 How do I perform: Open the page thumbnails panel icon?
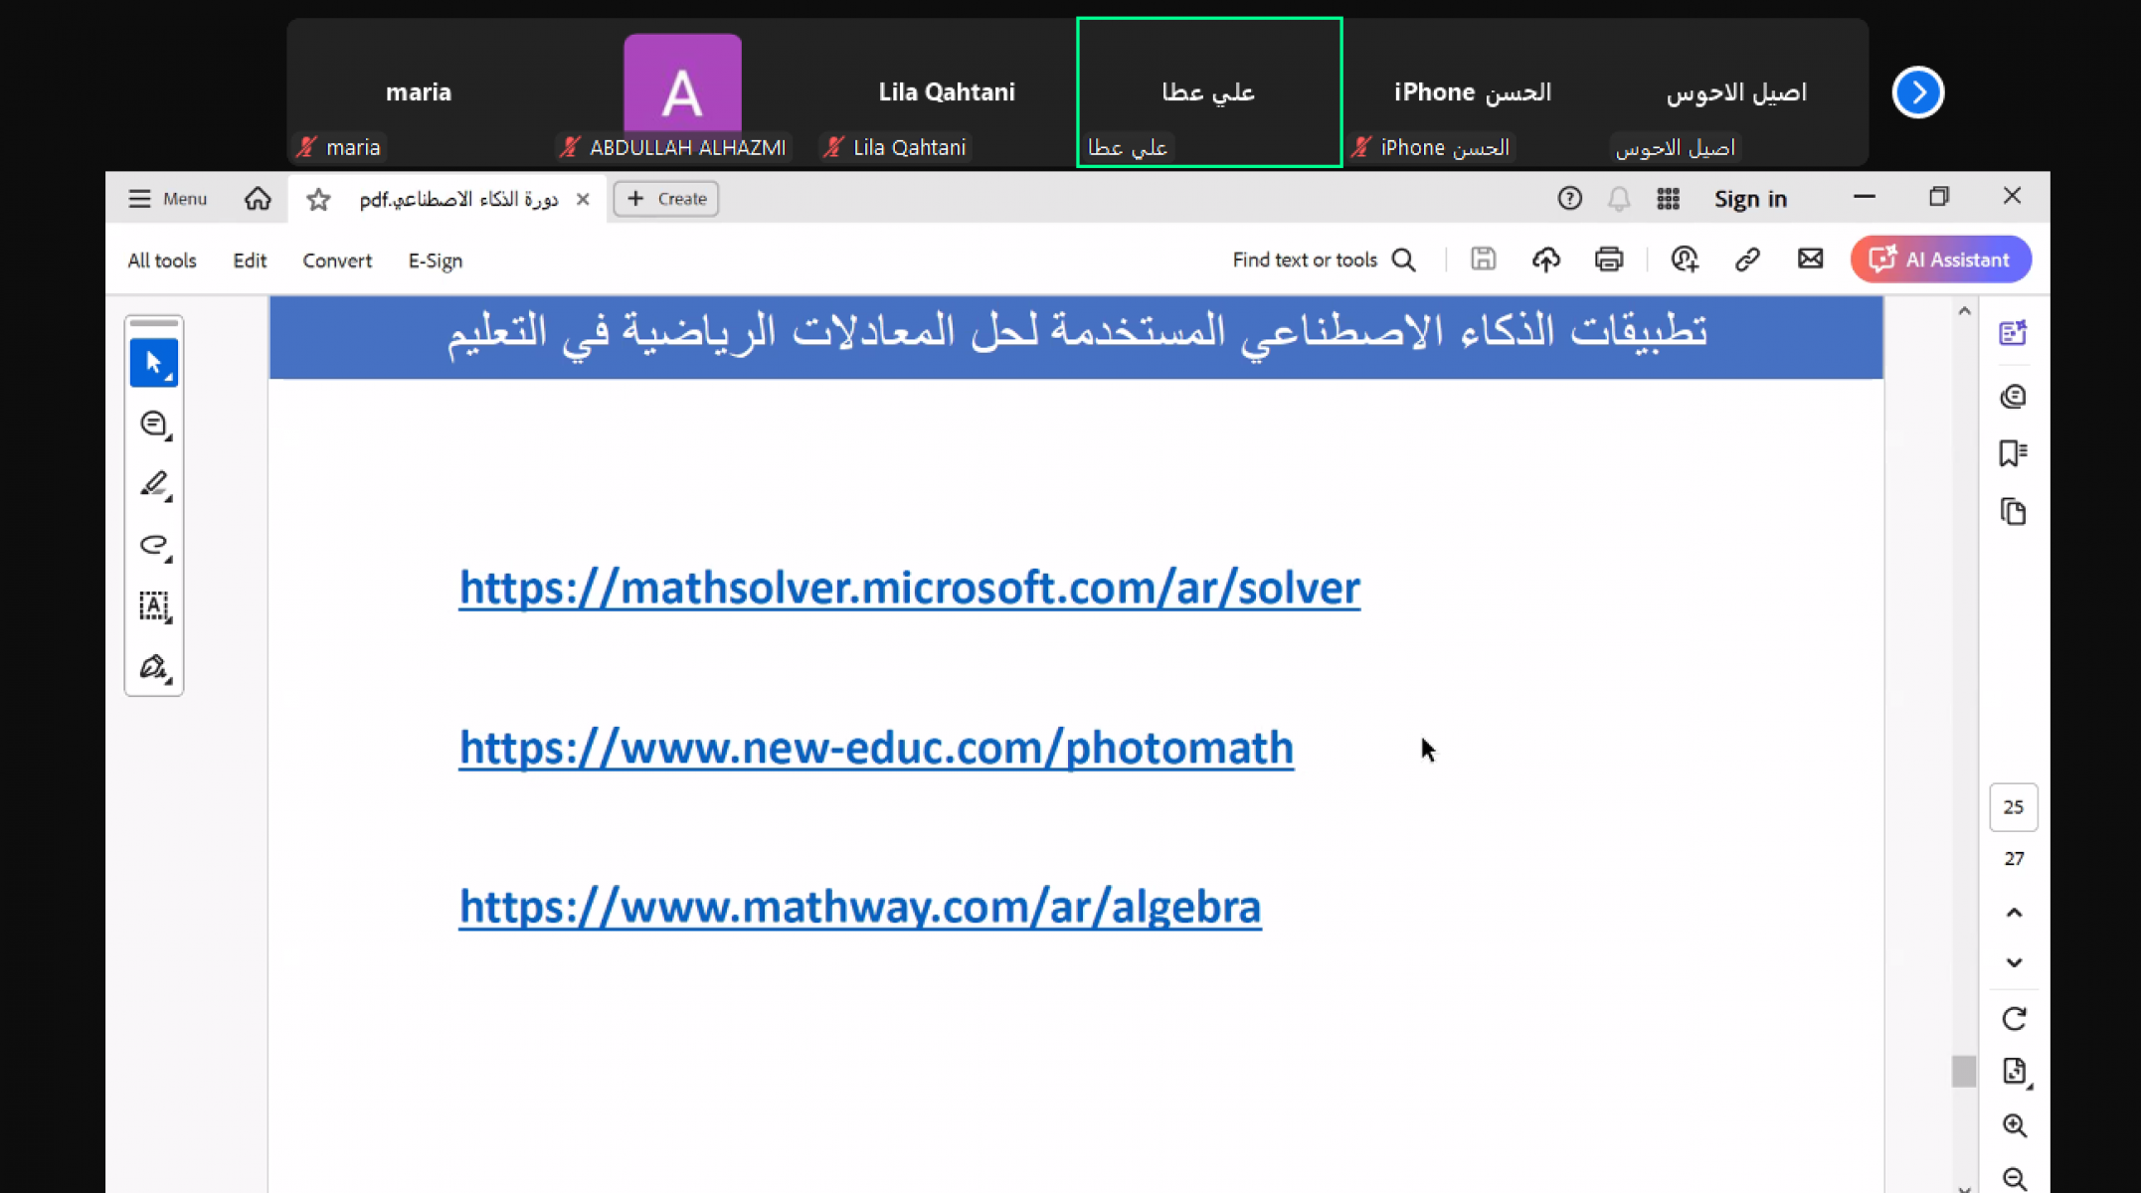(2013, 512)
